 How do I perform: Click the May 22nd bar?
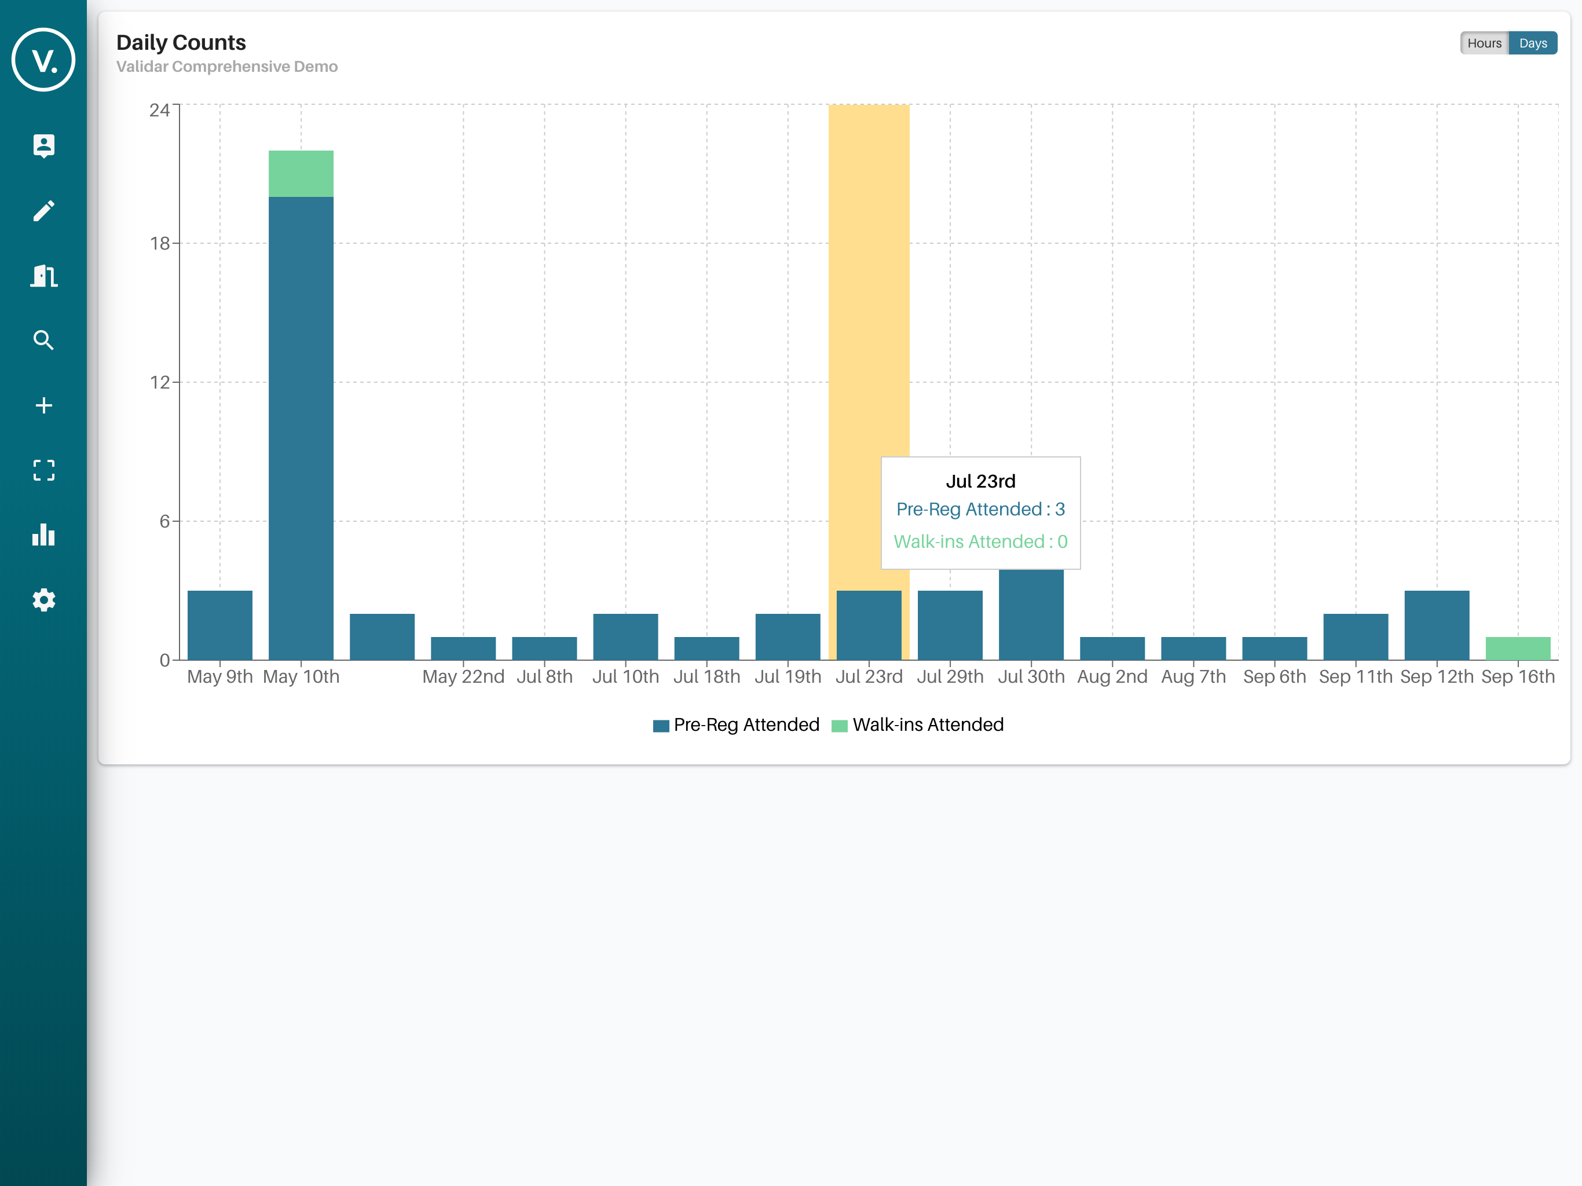tap(463, 648)
